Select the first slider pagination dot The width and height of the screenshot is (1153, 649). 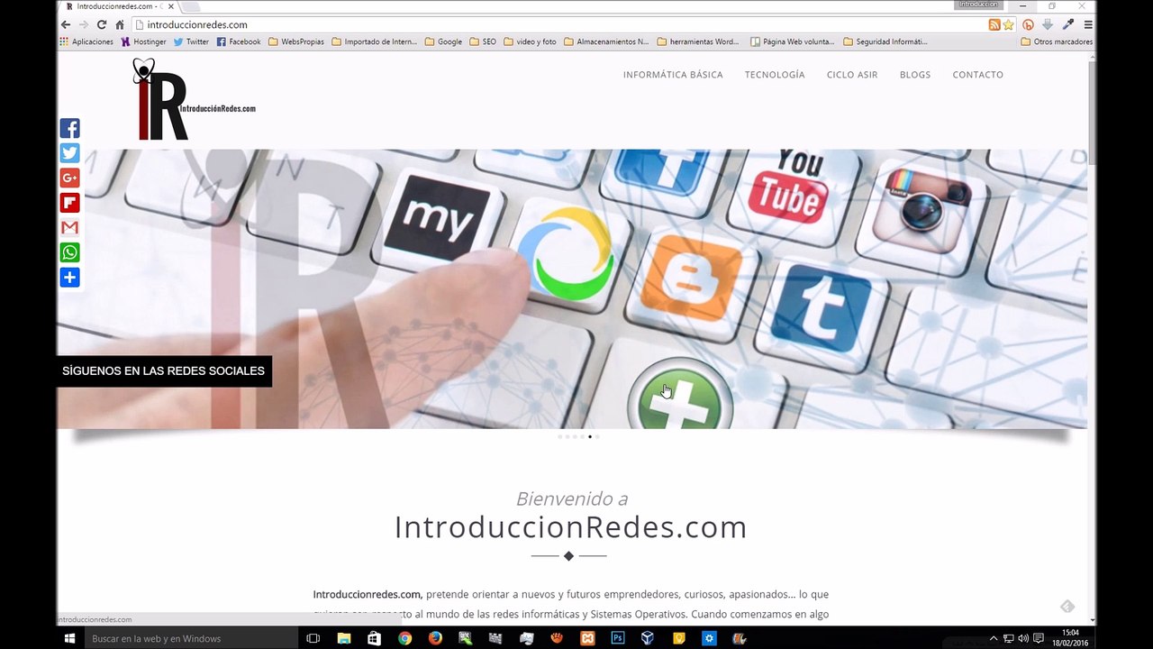click(x=559, y=436)
